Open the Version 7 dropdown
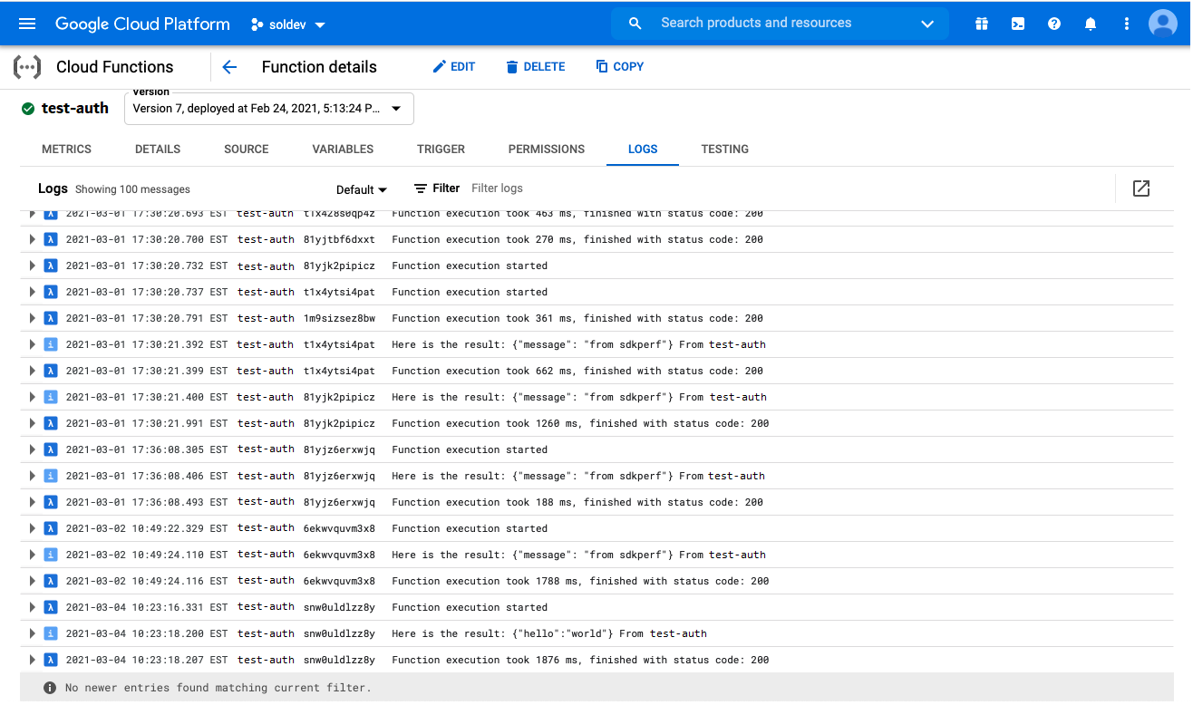The height and width of the screenshot is (705, 1193). 268,109
